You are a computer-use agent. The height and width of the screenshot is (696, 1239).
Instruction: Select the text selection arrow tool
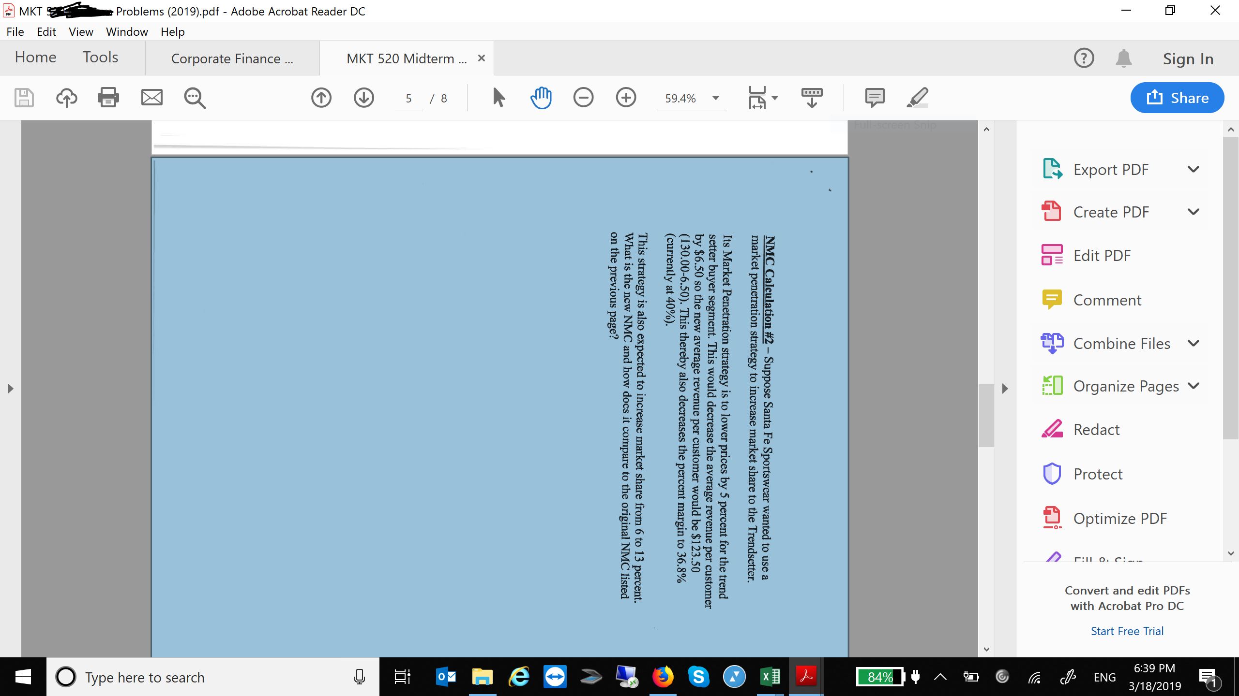tap(499, 98)
